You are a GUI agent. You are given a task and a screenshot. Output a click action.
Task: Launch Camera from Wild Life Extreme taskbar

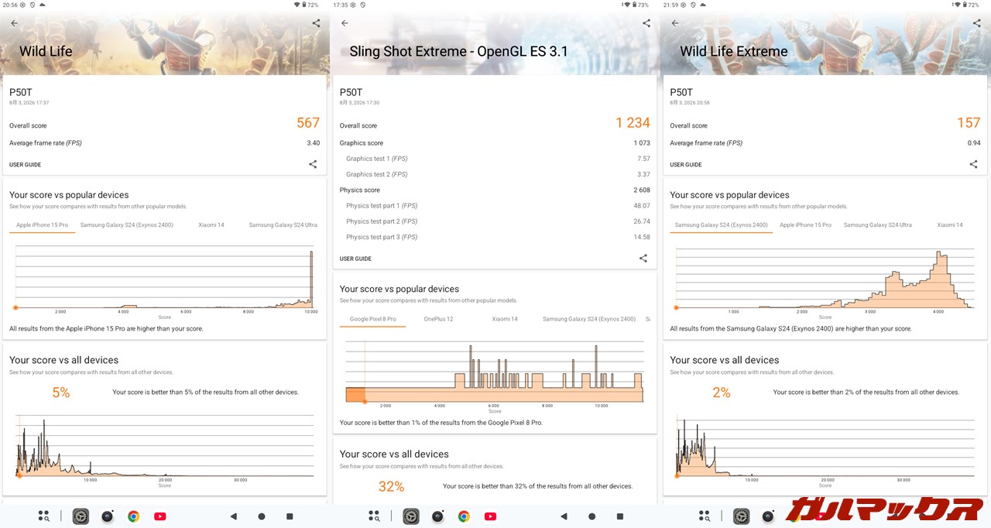point(767,516)
